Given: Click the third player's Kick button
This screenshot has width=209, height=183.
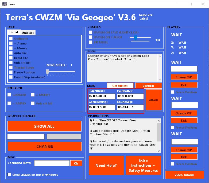Looking at the screenshot, I should click(x=184, y=157).
